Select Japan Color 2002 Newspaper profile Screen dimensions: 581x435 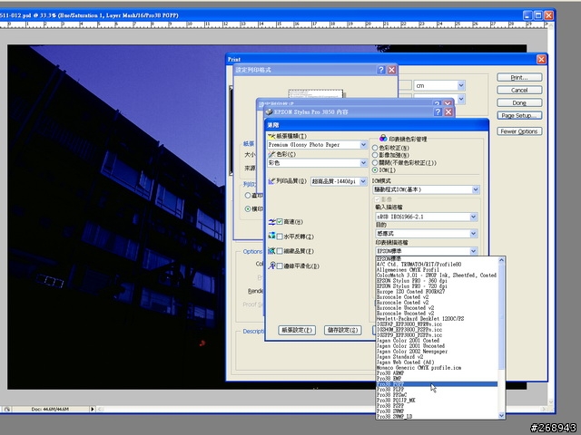(x=437, y=352)
